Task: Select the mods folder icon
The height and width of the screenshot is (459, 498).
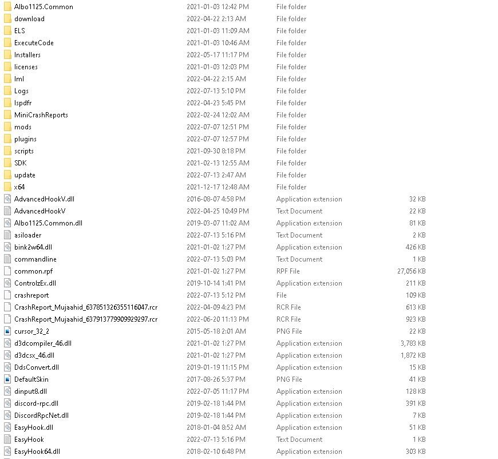Action: (x=7, y=126)
